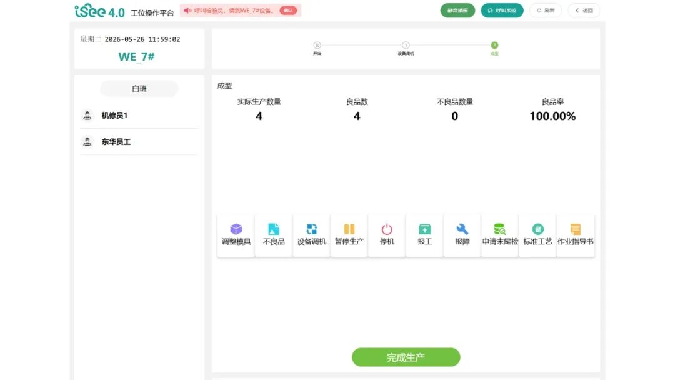This screenshot has height=380, width=675.
Task: Click 暂停生产 to pause production
Action: pyautogui.click(x=349, y=235)
